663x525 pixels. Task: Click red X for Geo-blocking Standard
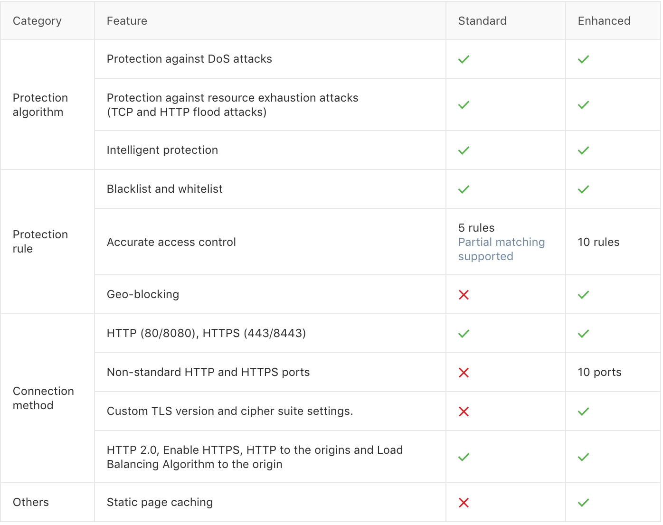464,295
